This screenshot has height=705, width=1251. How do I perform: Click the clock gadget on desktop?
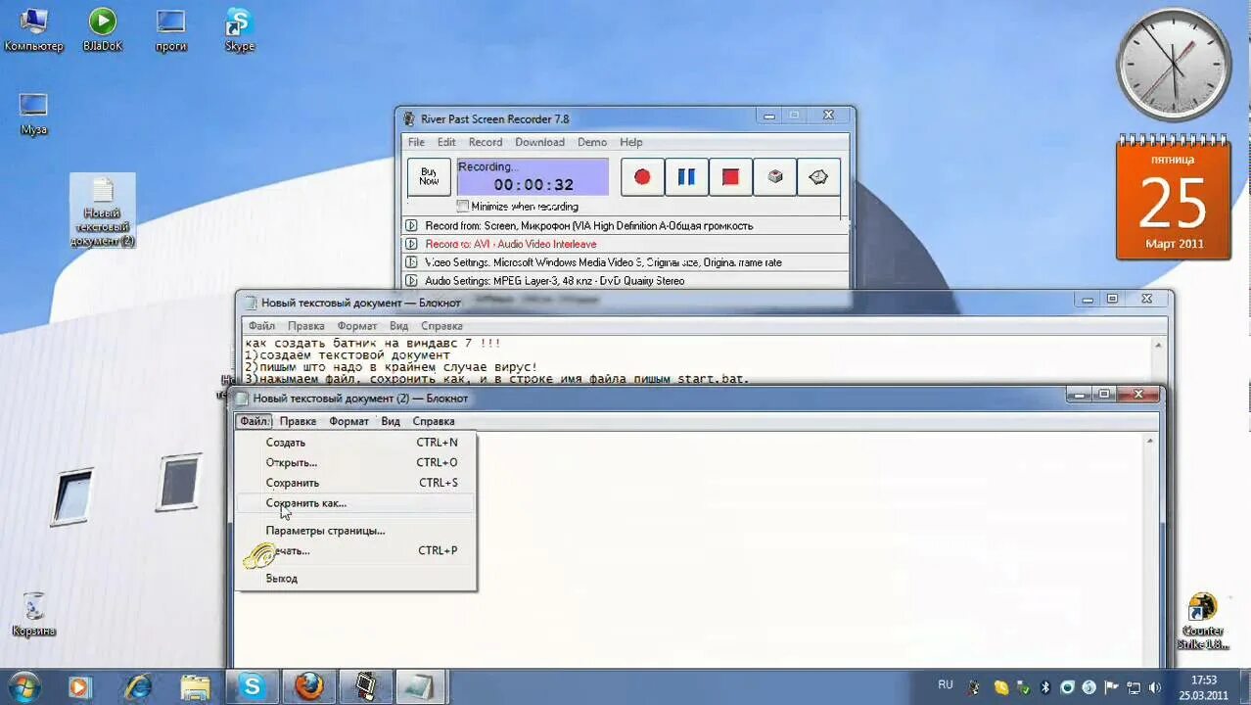[x=1174, y=66]
